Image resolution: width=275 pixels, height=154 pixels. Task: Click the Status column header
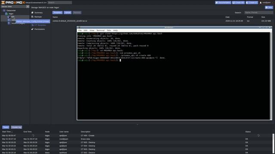pyautogui.click(x=248, y=132)
